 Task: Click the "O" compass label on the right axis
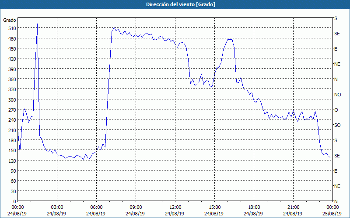click(x=336, y=110)
